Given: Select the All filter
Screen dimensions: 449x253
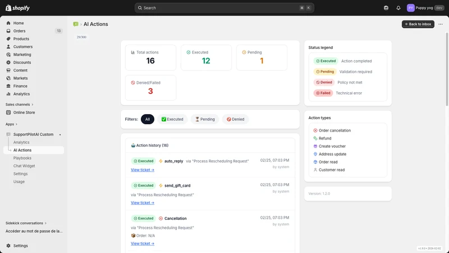Looking at the screenshot, I should click(148, 119).
